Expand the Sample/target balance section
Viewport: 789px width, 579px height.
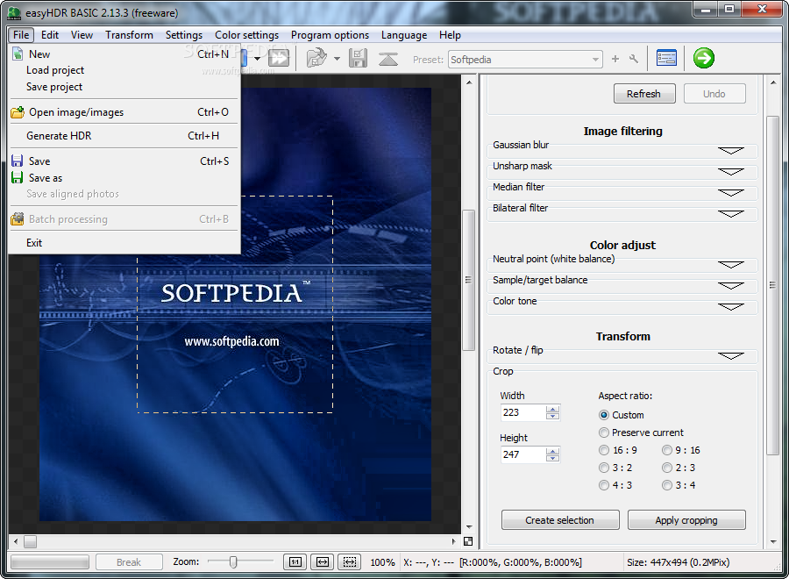(x=730, y=286)
